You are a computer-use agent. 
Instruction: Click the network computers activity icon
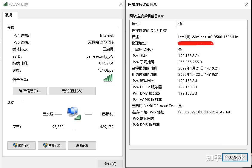click(x=74, y=113)
